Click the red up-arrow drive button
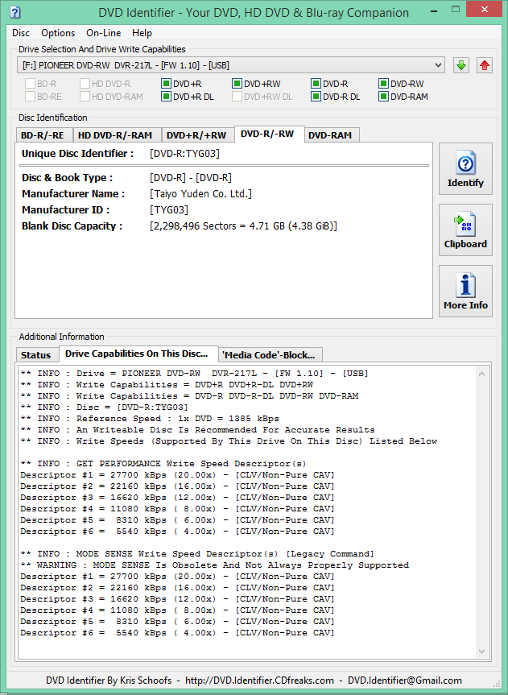 (x=484, y=65)
